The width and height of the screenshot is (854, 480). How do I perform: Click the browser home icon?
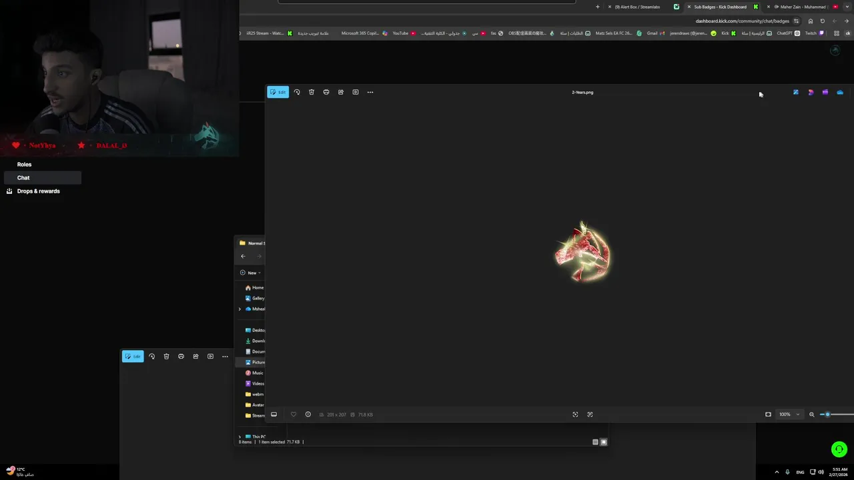click(x=811, y=21)
